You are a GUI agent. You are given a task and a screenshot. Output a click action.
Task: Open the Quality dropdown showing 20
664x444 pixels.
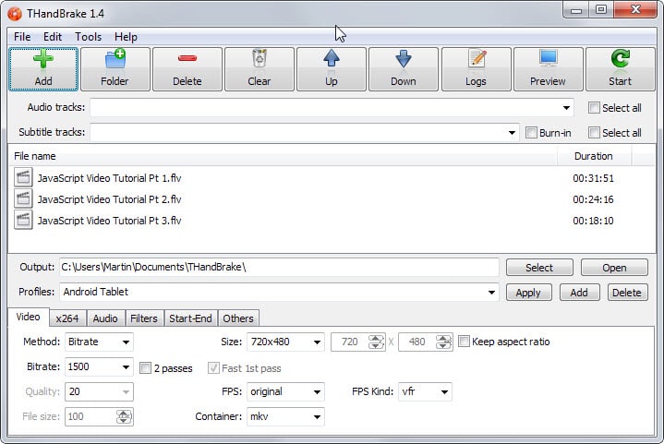[99, 392]
